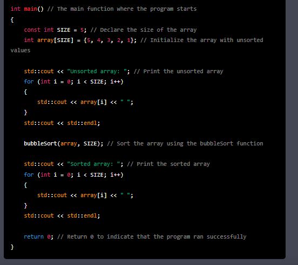
Task: Click the comment "Declare the size of the array"
Action: pyautogui.click(x=148, y=30)
